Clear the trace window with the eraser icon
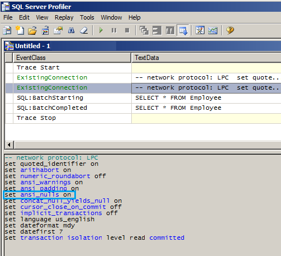This screenshot has width=281, height=256. coord(84,30)
